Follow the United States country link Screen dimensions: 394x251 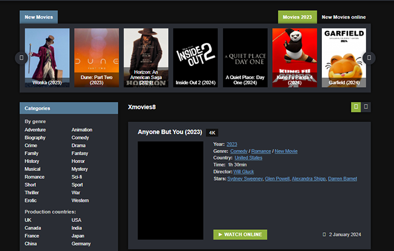[249, 158]
